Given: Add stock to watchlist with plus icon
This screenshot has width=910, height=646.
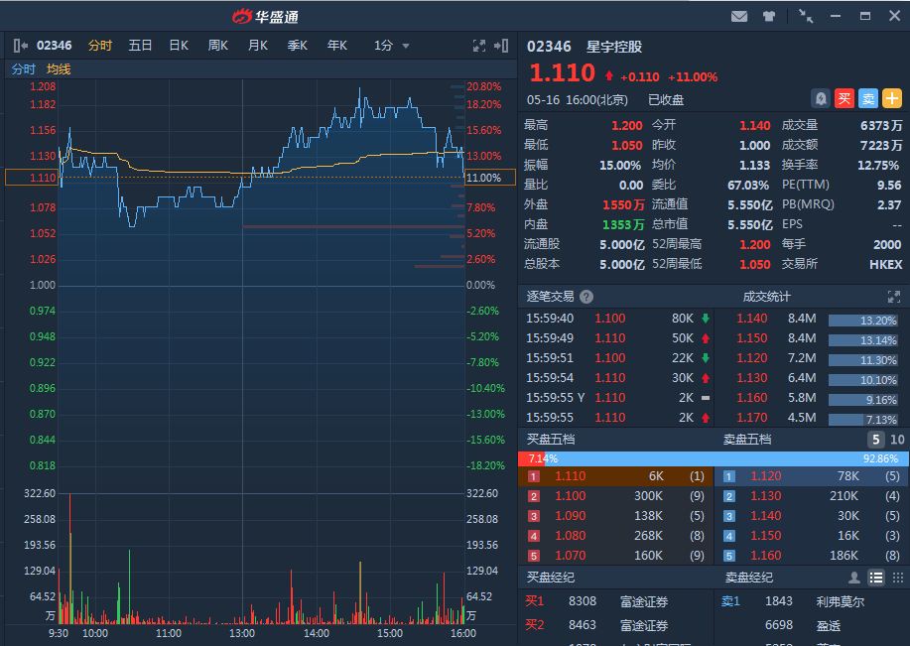Looking at the screenshot, I should 892,98.
